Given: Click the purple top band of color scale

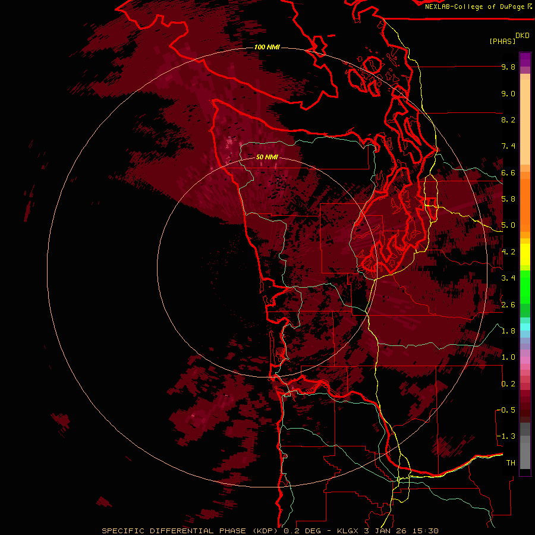Looking at the screenshot, I should click(x=525, y=59).
